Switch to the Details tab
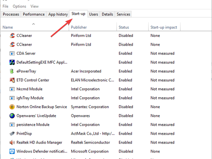The width and height of the screenshot is (212, 159). [x=107, y=14]
